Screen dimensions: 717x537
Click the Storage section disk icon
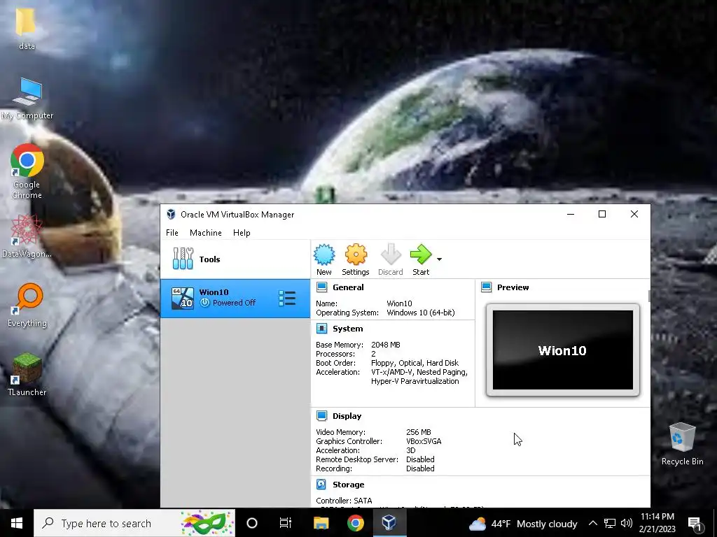point(321,485)
